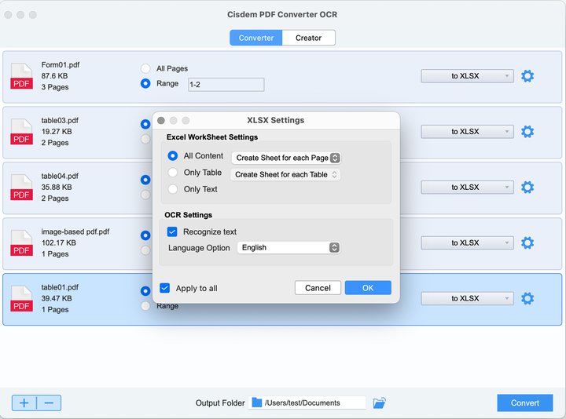Open Create Sheet for each Table dropdown
This screenshot has width=566, height=419.
click(285, 174)
